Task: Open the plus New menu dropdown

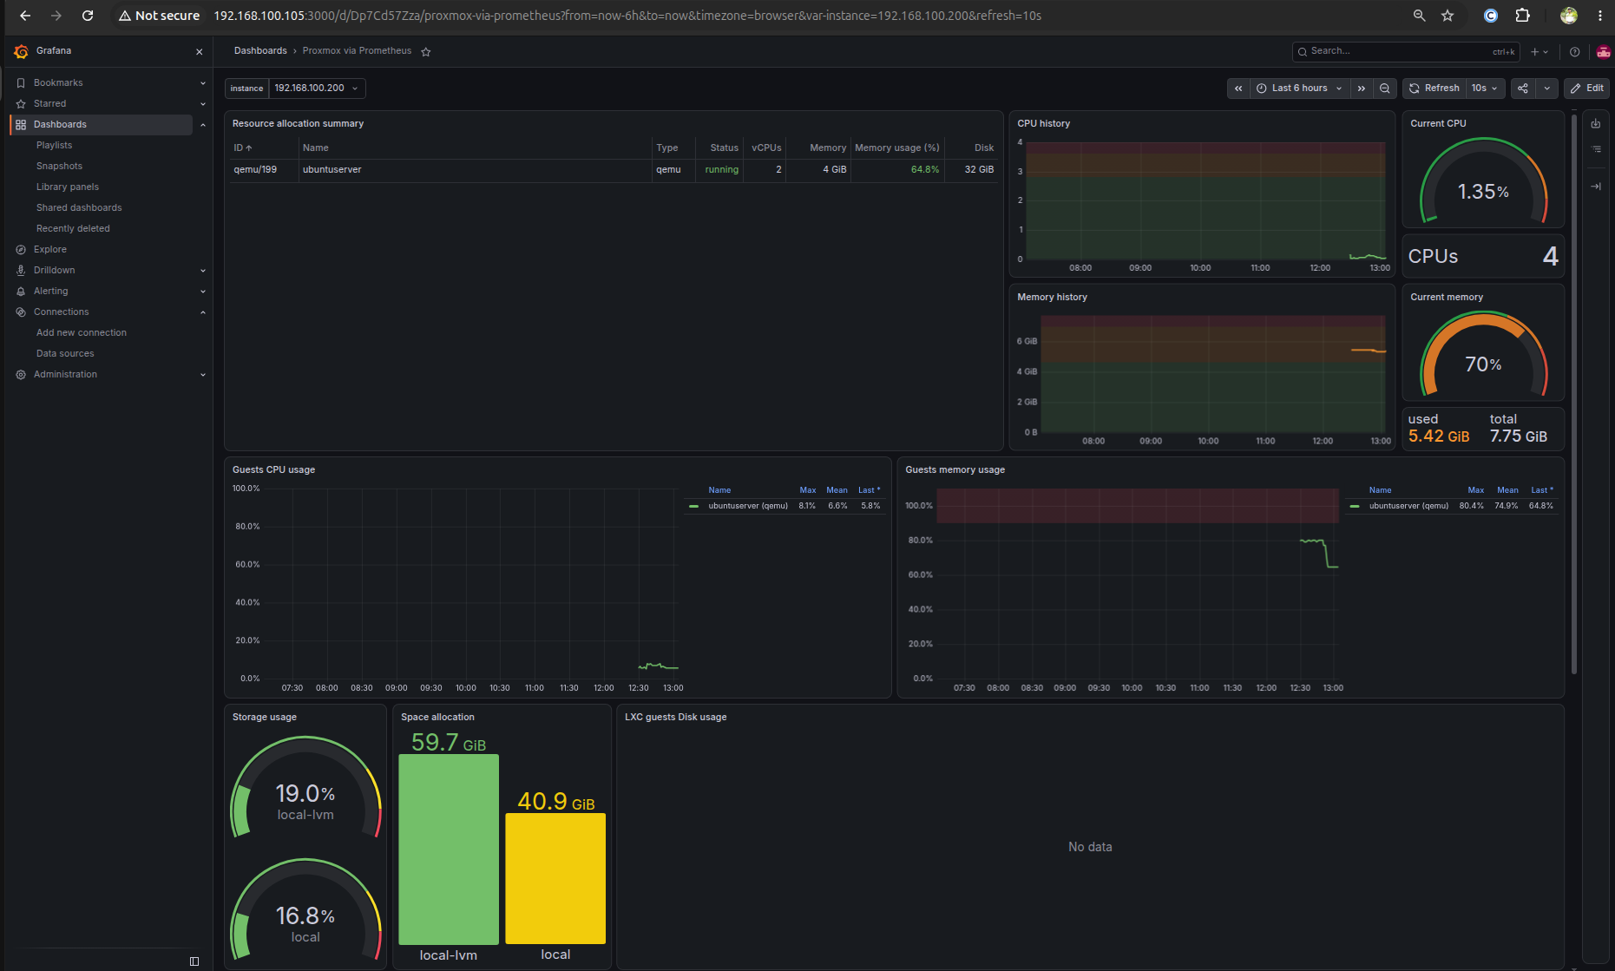Action: (1539, 52)
